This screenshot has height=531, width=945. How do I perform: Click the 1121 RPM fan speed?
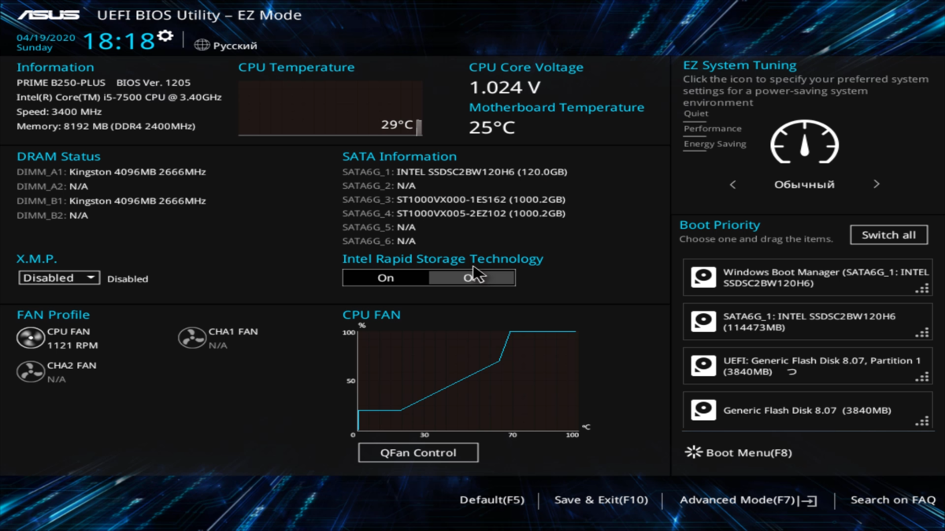coord(72,345)
